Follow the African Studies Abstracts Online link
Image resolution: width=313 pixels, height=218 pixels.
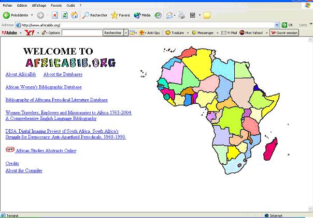click(x=46, y=151)
